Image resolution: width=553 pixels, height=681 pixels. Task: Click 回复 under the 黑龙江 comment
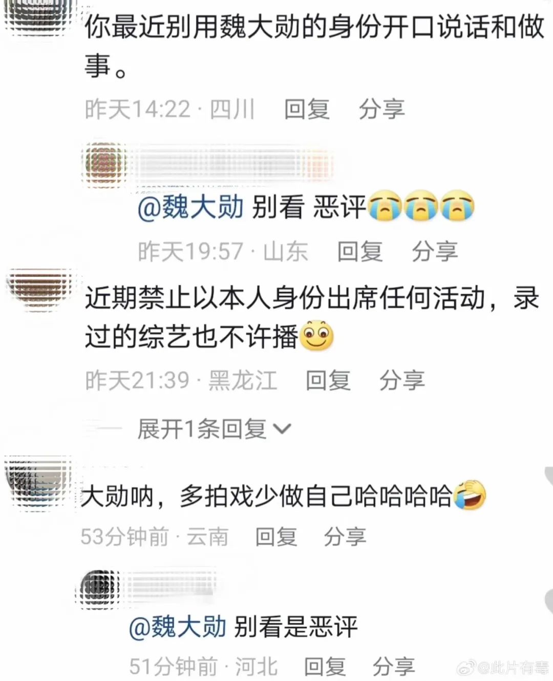[328, 380]
